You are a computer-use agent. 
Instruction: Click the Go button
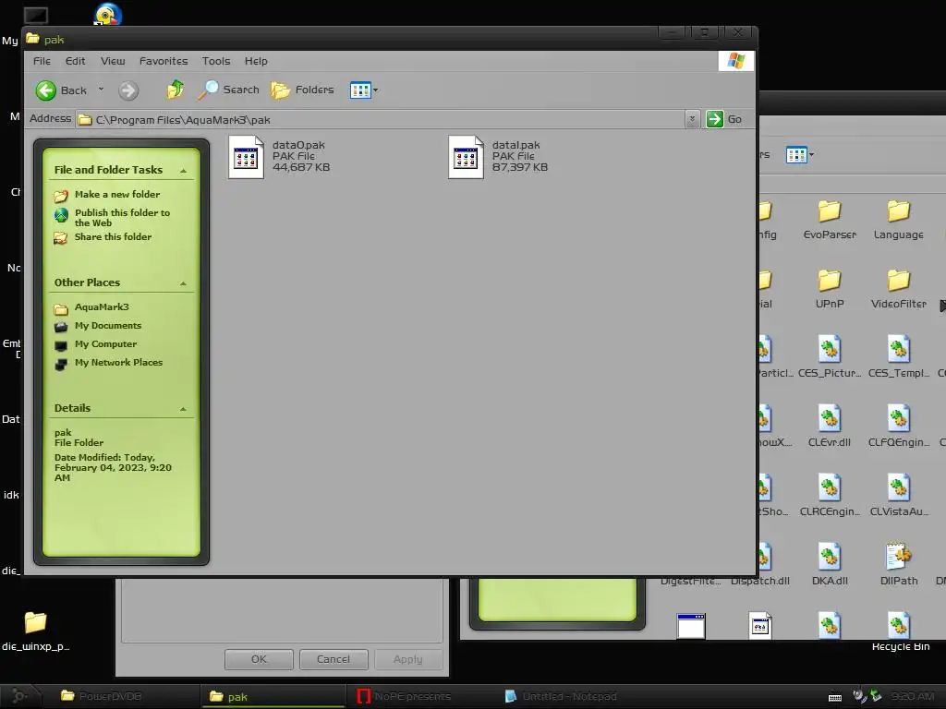pyautogui.click(x=724, y=119)
